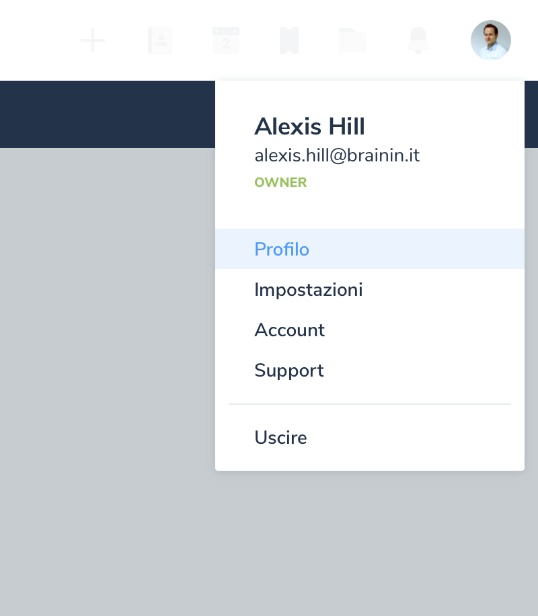
Task: Show notifications via the bell icon
Action: click(418, 40)
